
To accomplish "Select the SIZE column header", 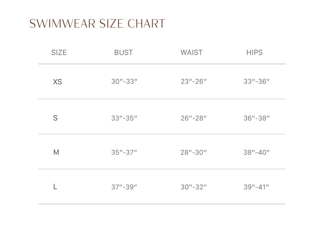I will (59, 53).
